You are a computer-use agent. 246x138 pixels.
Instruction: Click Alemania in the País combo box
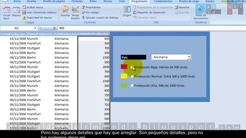(161, 57)
